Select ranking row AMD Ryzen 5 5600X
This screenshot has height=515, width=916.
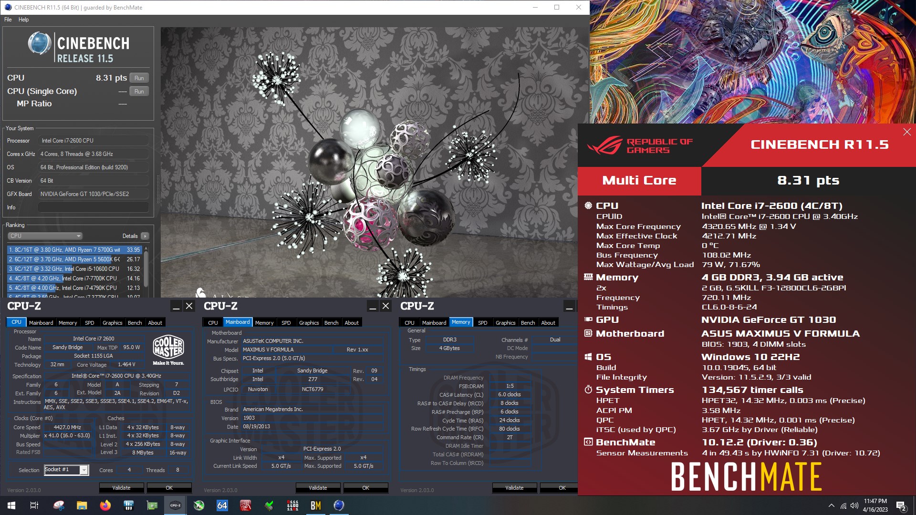(74, 259)
